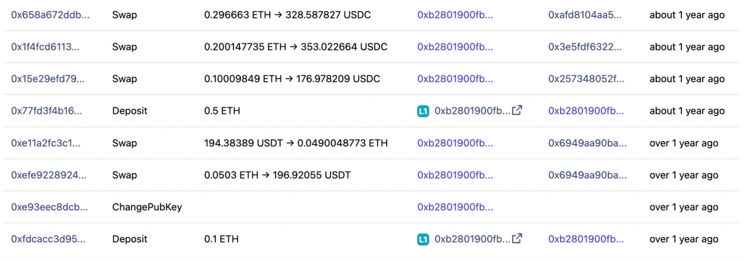The image size is (746, 262).
Task: Click sender address in ChangePubKey row
Action: coord(455,208)
